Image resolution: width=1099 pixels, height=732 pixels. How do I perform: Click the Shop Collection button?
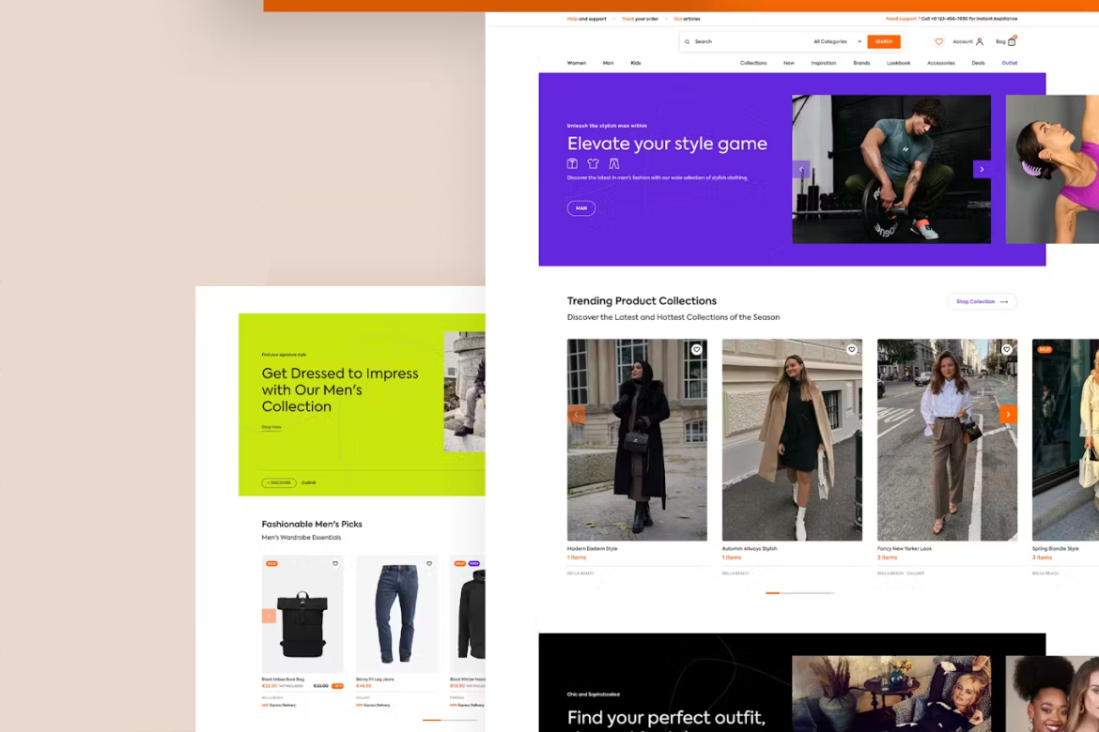click(x=982, y=302)
